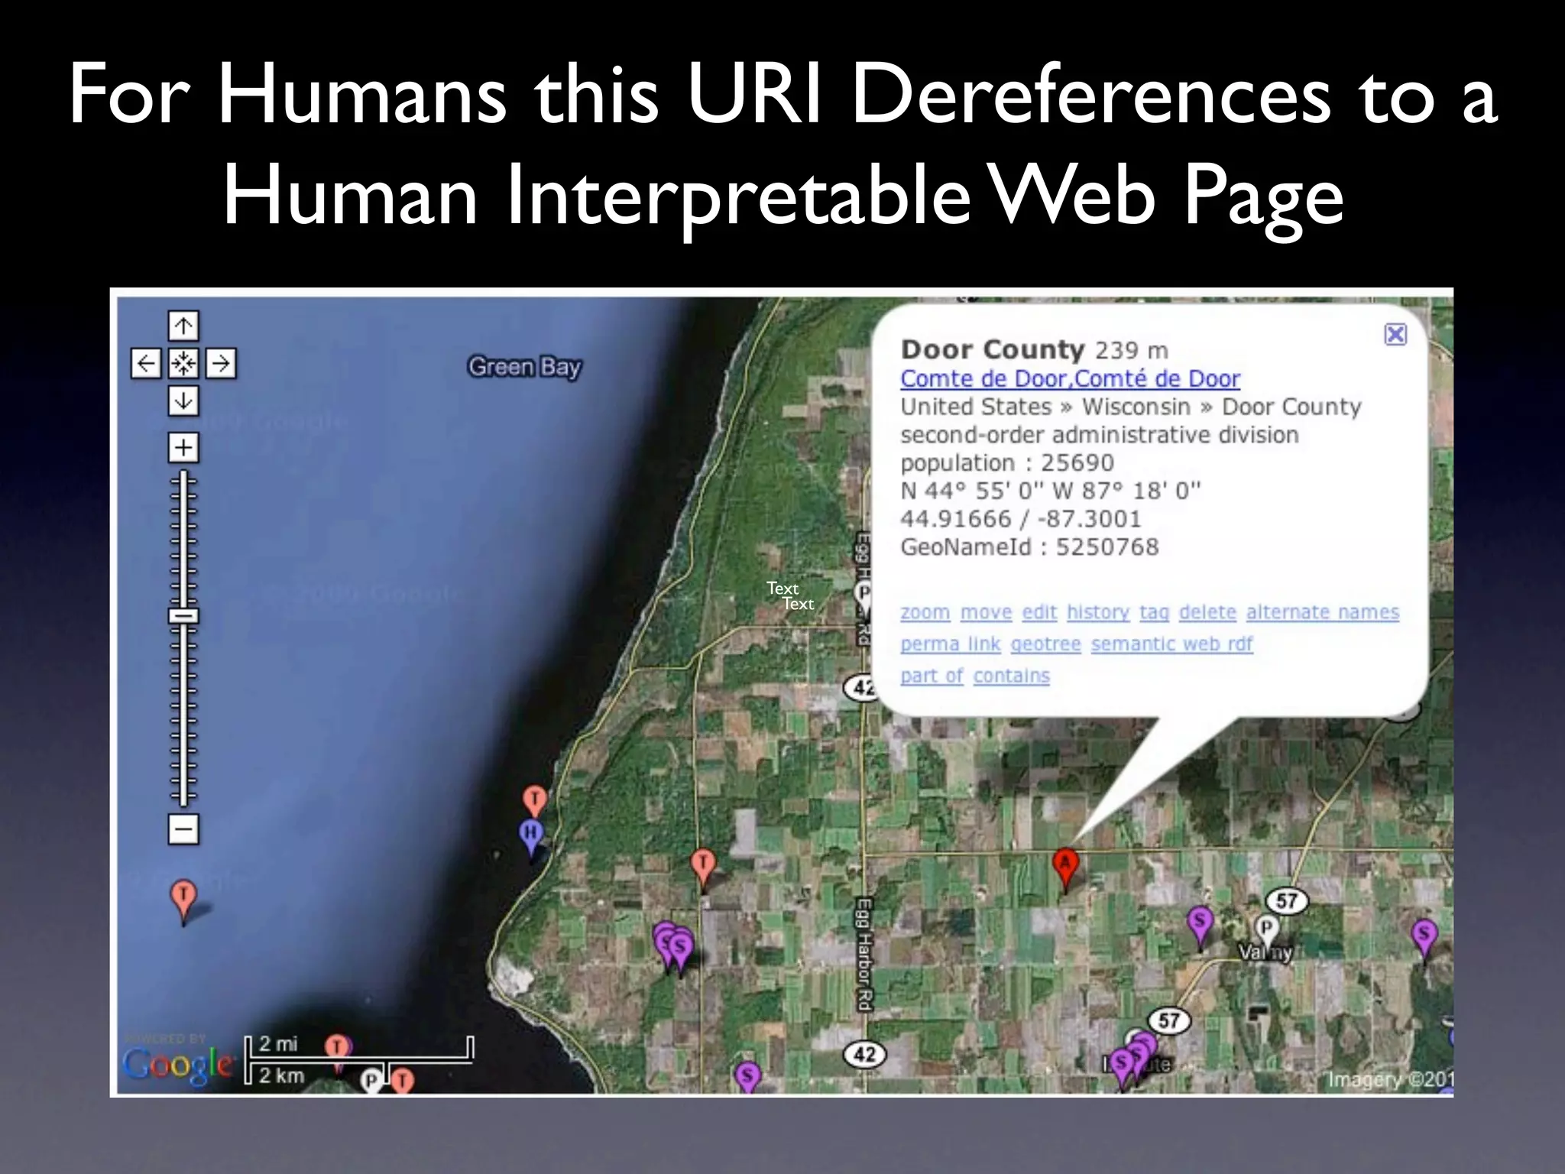Select the white P marker at Valmy
This screenshot has height=1174, width=1565.
[1266, 930]
